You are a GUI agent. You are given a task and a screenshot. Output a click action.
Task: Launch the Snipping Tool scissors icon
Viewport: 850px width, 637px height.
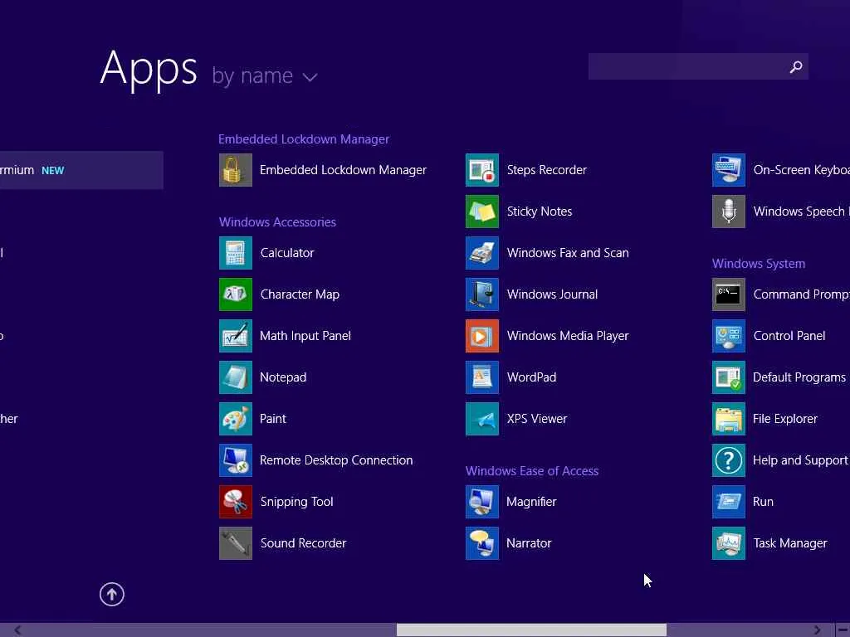(x=235, y=502)
